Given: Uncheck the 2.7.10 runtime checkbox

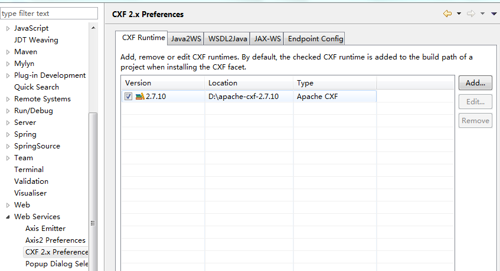Looking at the screenshot, I should (128, 97).
